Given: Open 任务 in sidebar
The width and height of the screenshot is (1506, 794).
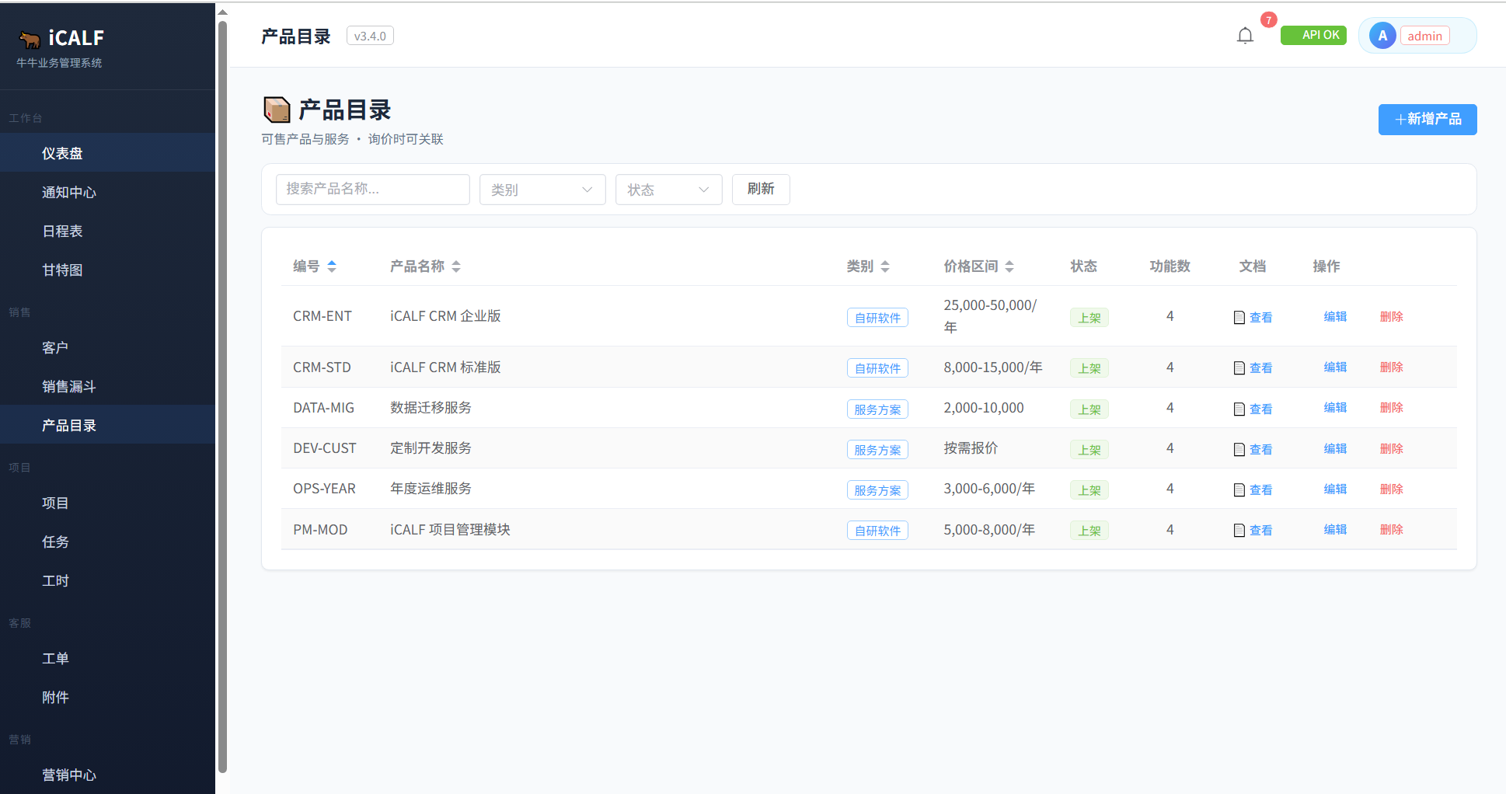Looking at the screenshot, I should [x=107, y=542].
